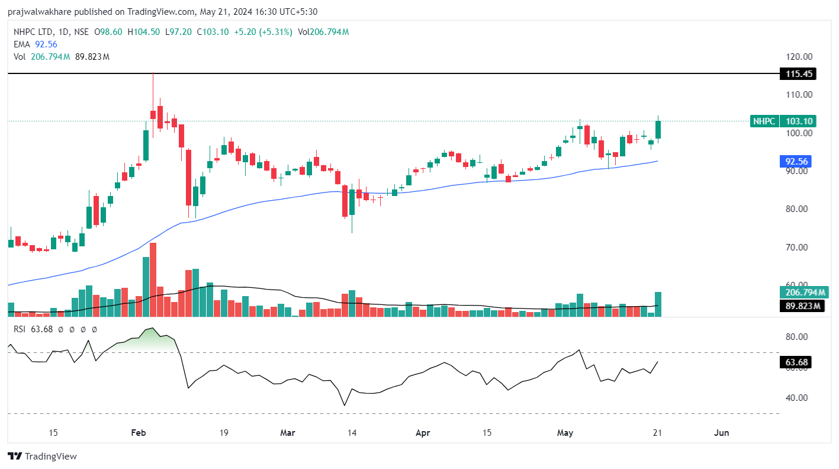This screenshot has height=469, width=839.
Task: Click the 14 date label on time axis
Action: [352, 433]
